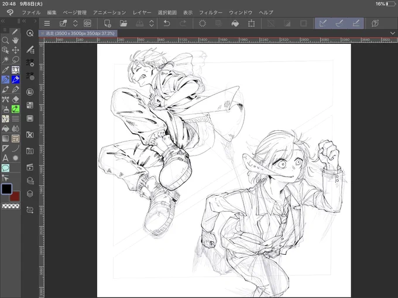Click the Deselect icon in command bar
398x298 pixels.
[271, 23]
